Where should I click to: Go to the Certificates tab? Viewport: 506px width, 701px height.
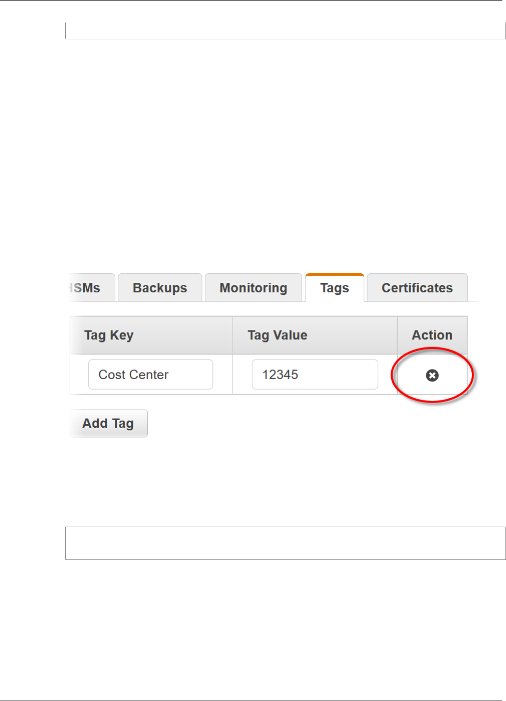point(417,288)
